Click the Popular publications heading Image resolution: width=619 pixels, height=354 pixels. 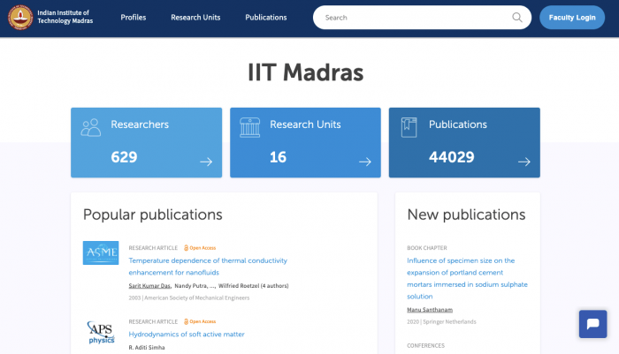click(x=153, y=215)
